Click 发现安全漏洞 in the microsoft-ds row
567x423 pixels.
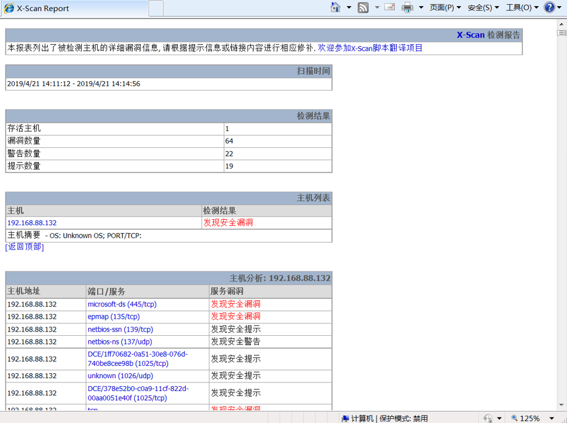coord(236,304)
